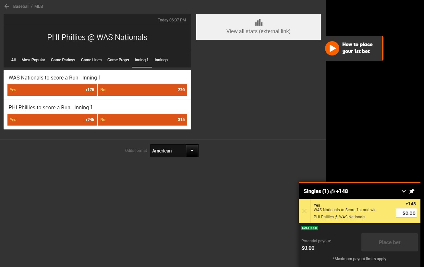The image size is (424, 267).
Task: Click 'WAS Nationals to score a Run' heading
Action: [55, 78]
